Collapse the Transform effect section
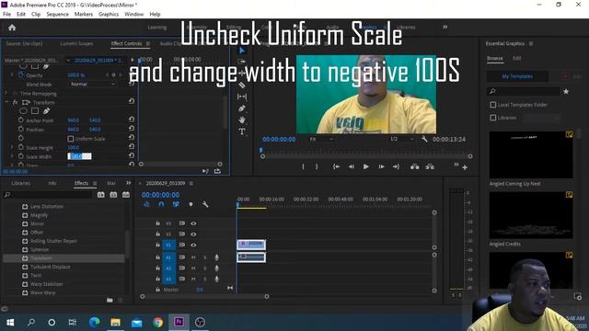The width and height of the screenshot is (589, 331). pos(6,102)
